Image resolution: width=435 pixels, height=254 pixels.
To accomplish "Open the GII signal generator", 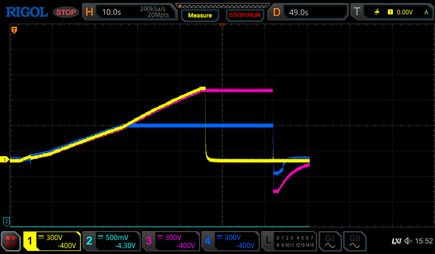I will tap(354, 241).
